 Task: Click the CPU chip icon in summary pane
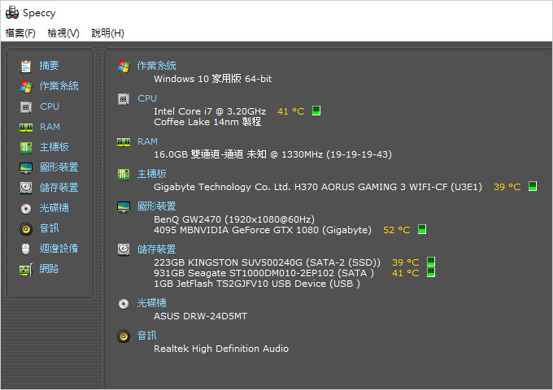coord(124,99)
